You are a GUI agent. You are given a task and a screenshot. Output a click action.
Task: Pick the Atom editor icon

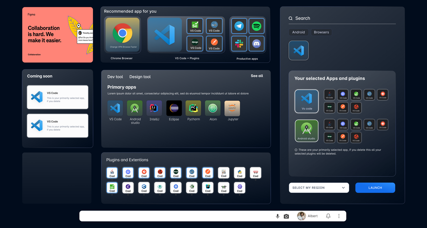pos(213,108)
